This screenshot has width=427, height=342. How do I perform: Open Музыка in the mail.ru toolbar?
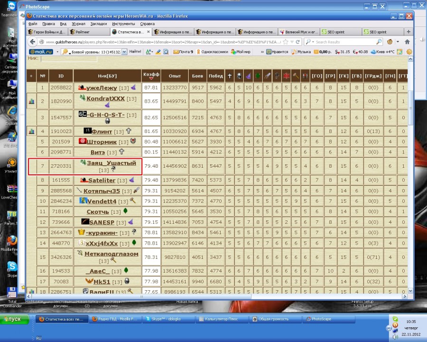301,52
